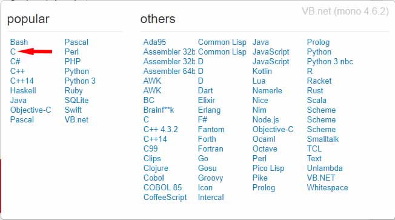Choose C# in popular languages

pos(15,61)
